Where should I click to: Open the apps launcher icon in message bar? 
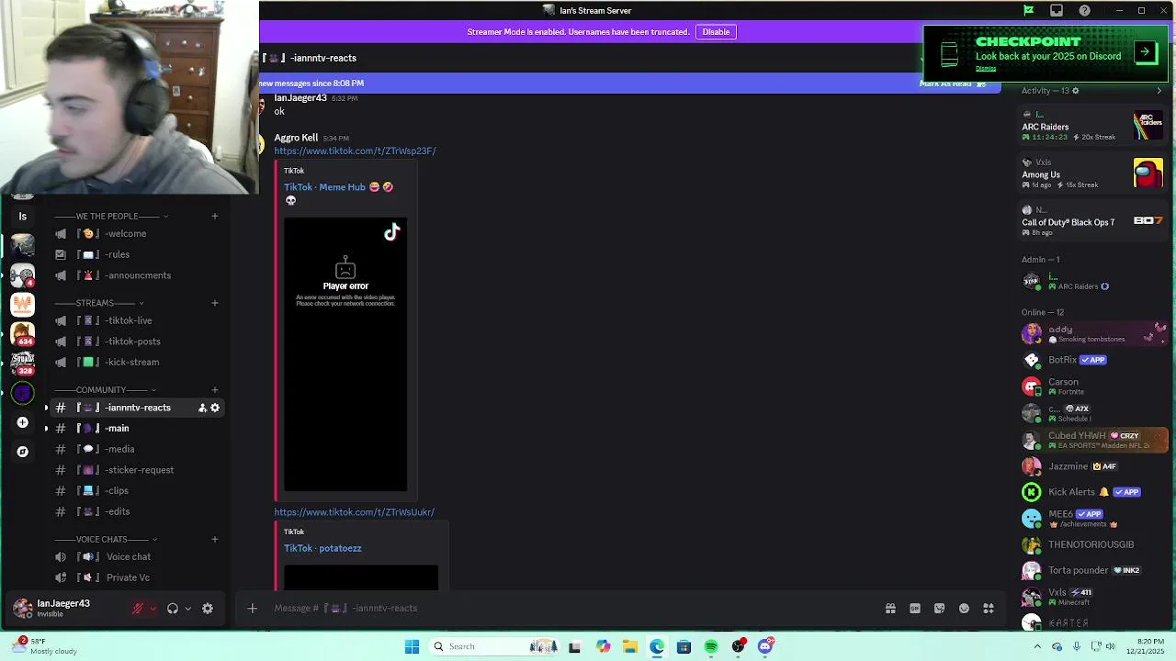989,609
